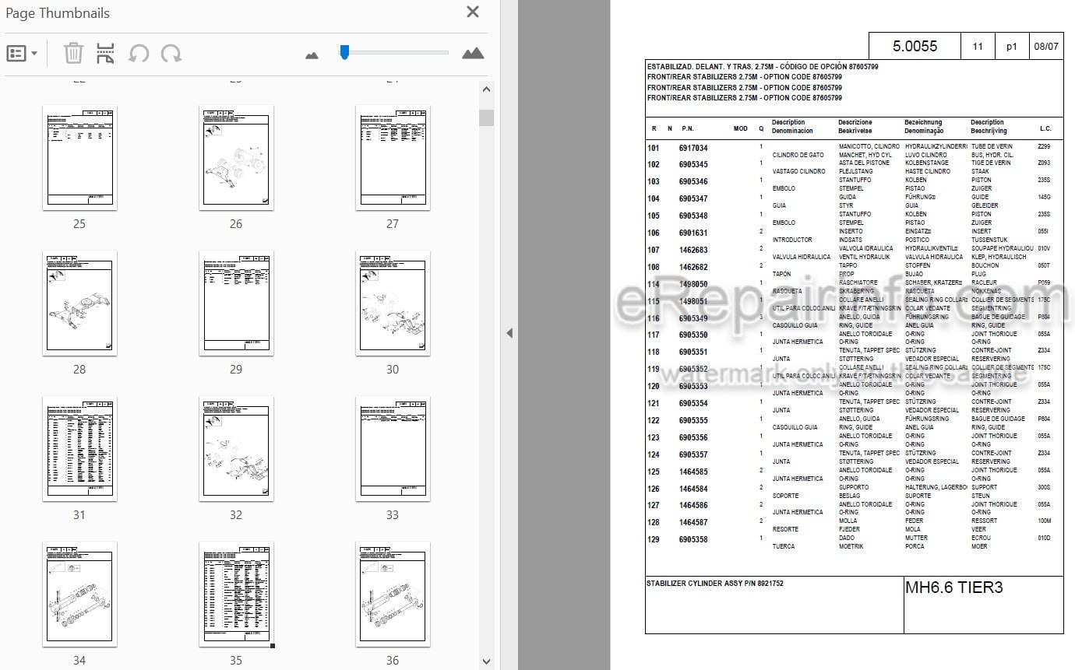Click part number 6905358
This screenshot has width=1075, height=670.
click(x=693, y=540)
